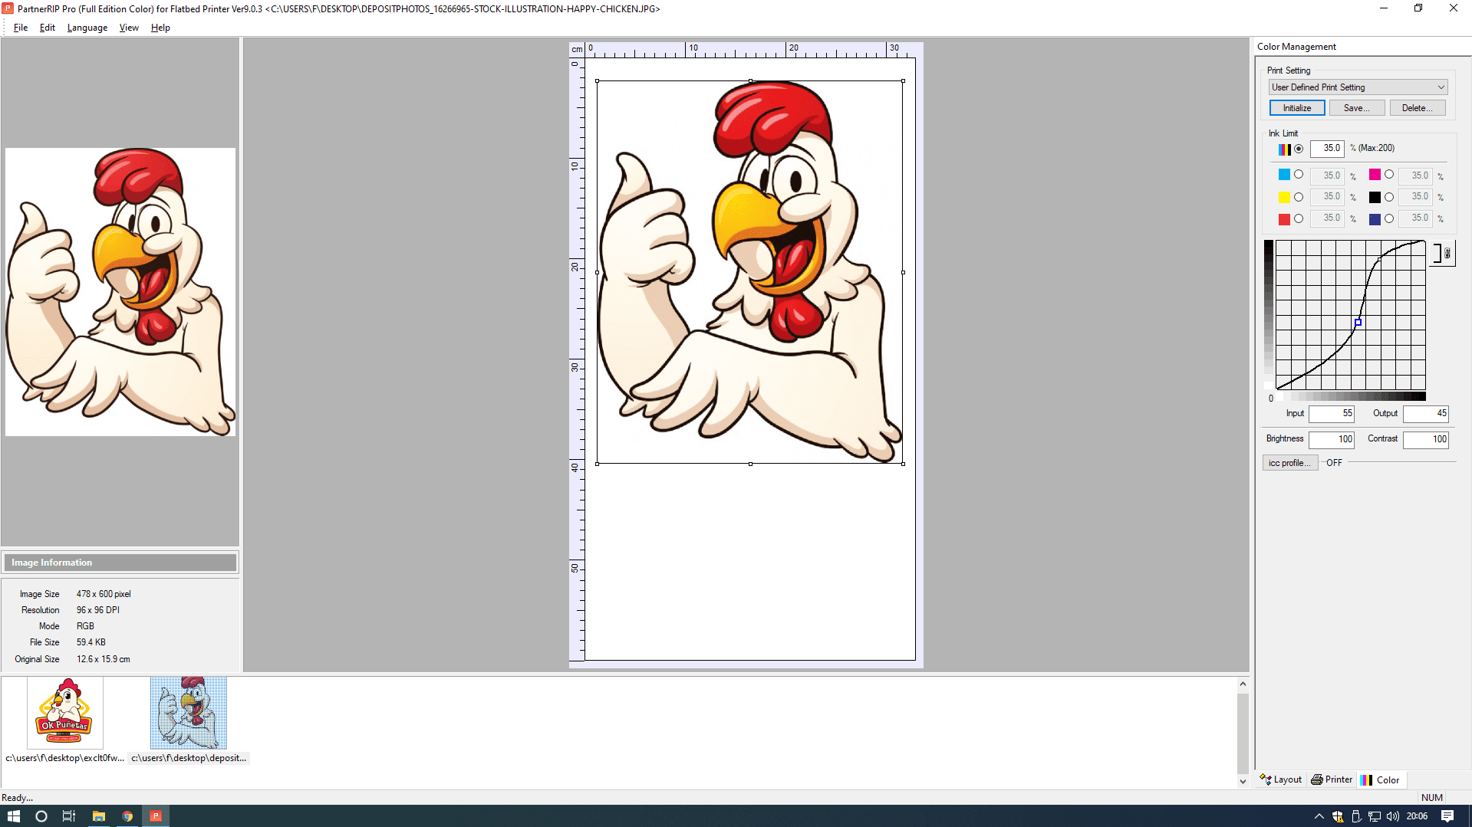Switch to the Layout tab
This screenshot has width=1472, height=827.
pos(1281,779)
